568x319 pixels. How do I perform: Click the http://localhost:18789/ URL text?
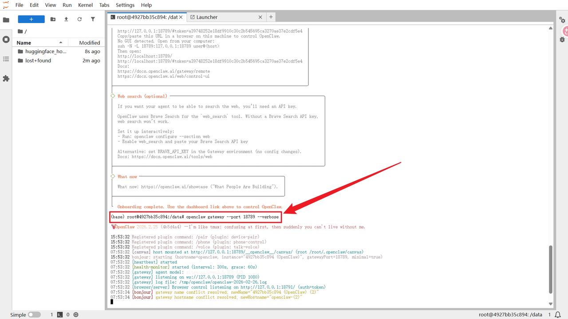[x=145, y=56]
